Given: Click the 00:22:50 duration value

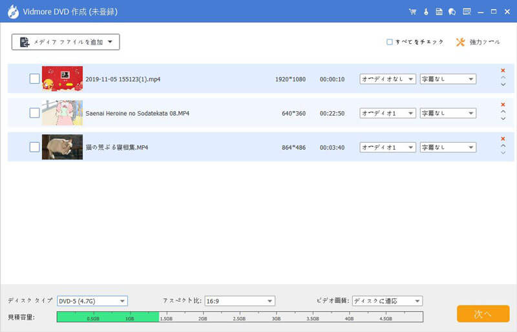Looking at the screenshot, I should click(x=332, y=114).
